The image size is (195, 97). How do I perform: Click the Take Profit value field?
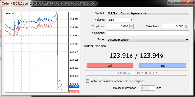173,26
